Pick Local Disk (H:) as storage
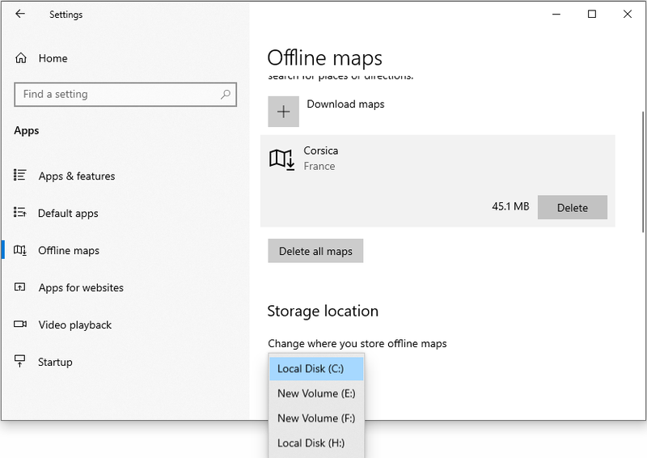This screenshot has height=458, width=647. tap(316, 443)
